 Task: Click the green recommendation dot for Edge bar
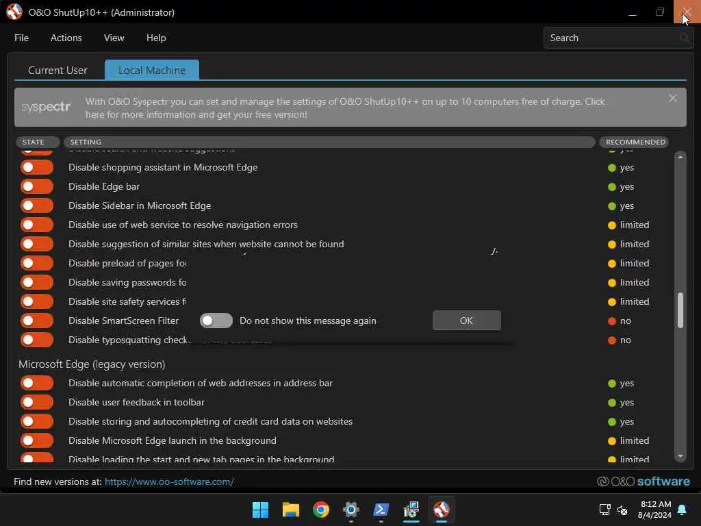(x=612, y=186)
